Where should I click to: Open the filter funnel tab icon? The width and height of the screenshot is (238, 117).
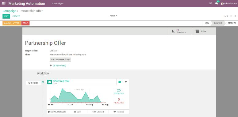pyautogui.click(x=126, y=82)
